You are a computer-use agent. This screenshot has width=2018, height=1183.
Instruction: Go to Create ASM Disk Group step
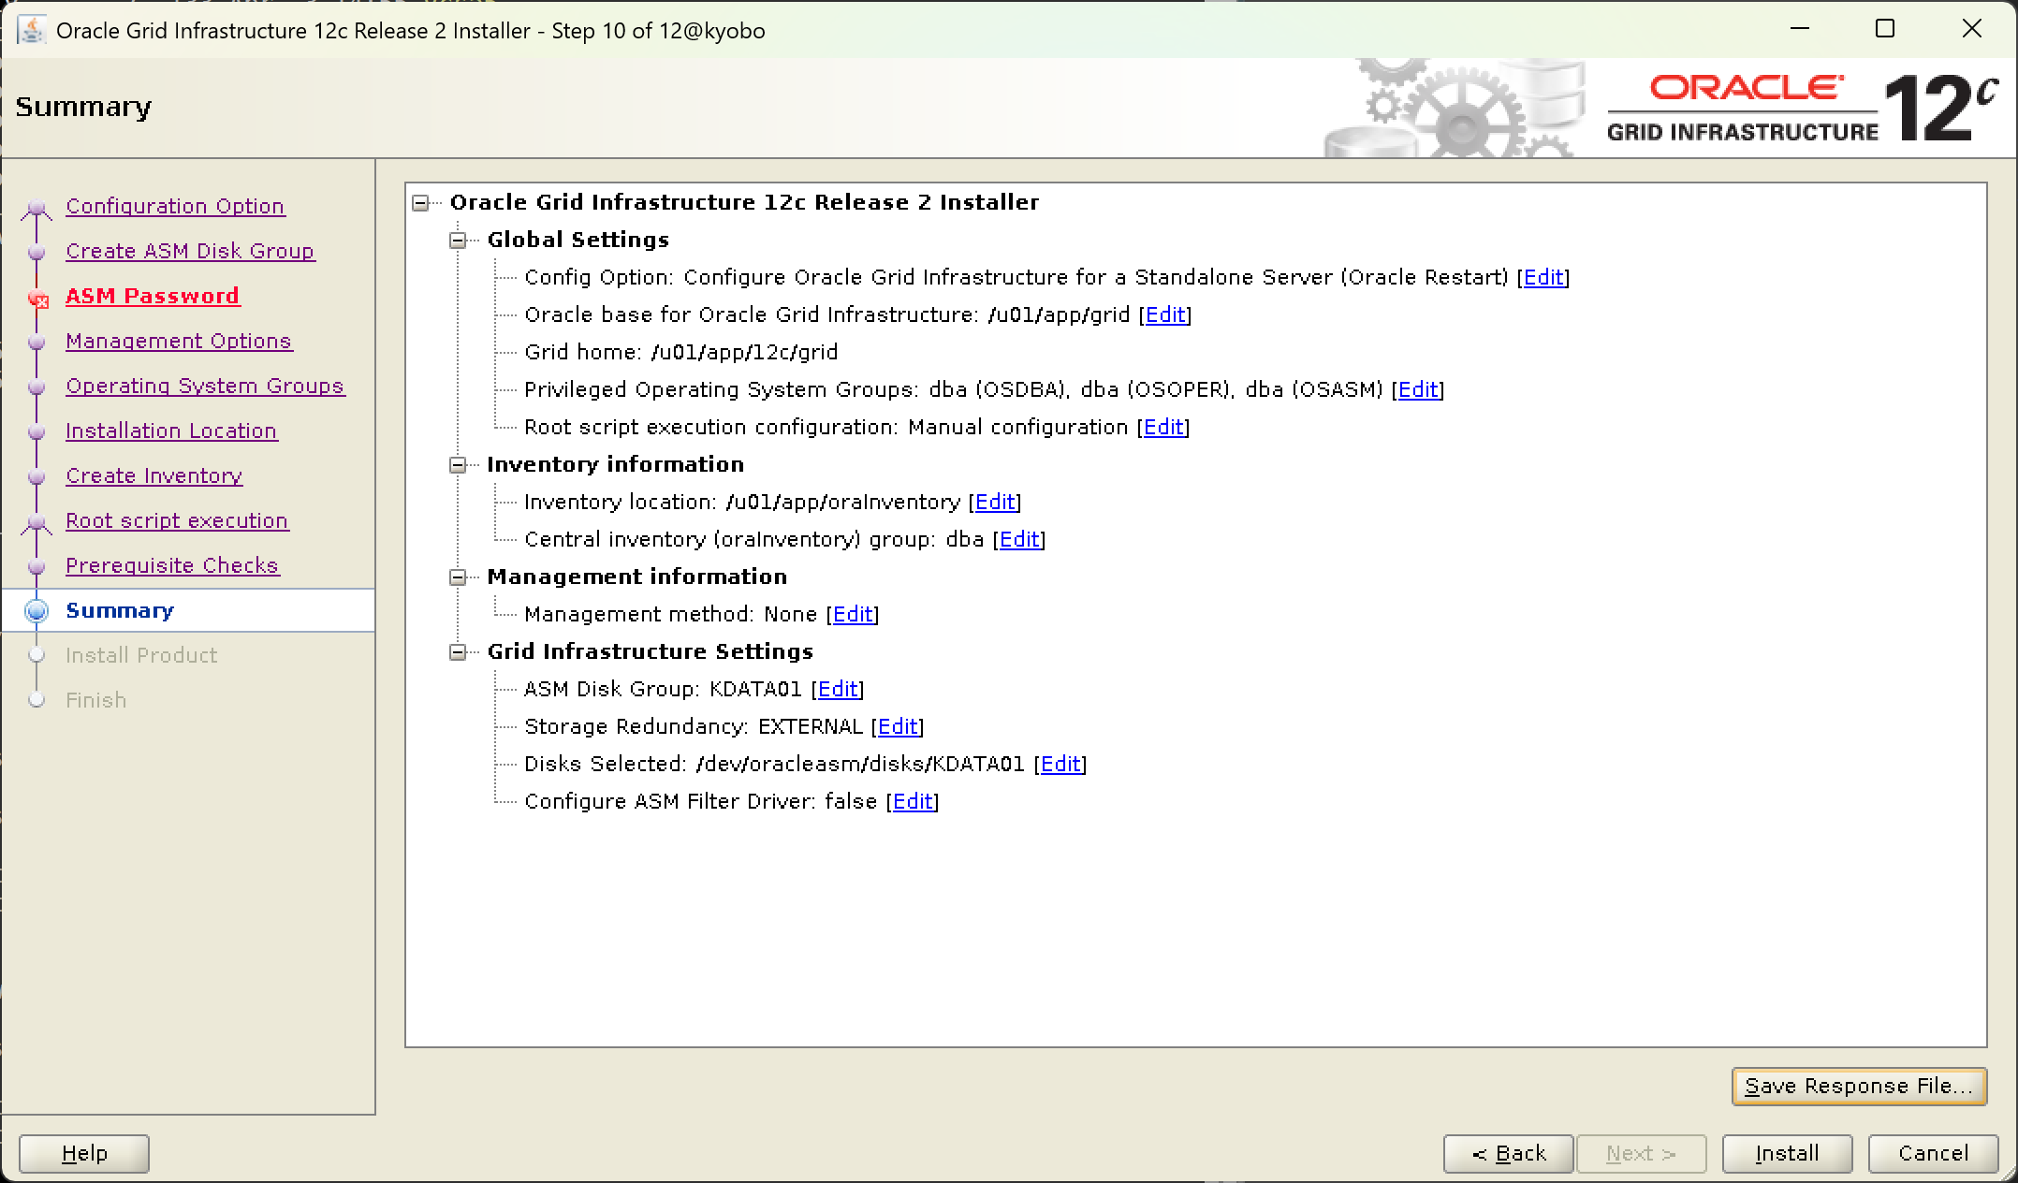(190, 251)
